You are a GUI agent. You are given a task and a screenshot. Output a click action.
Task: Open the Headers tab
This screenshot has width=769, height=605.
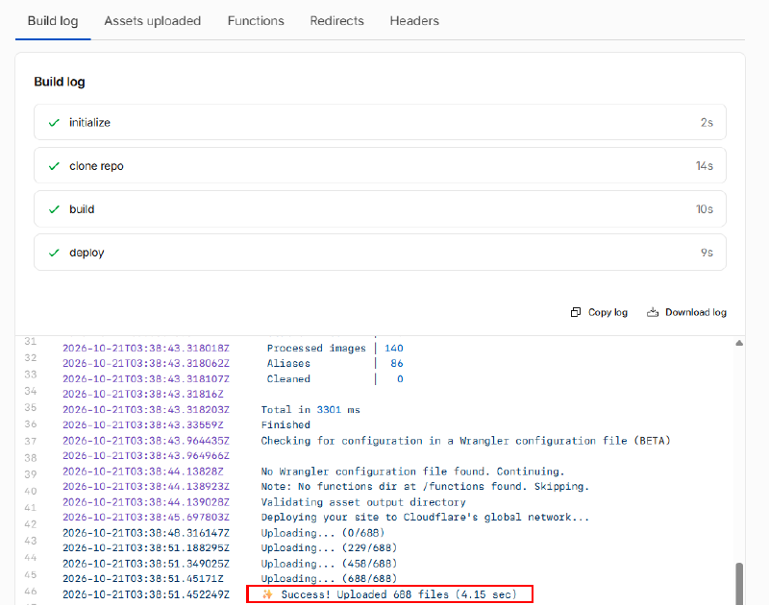(414, 20)
